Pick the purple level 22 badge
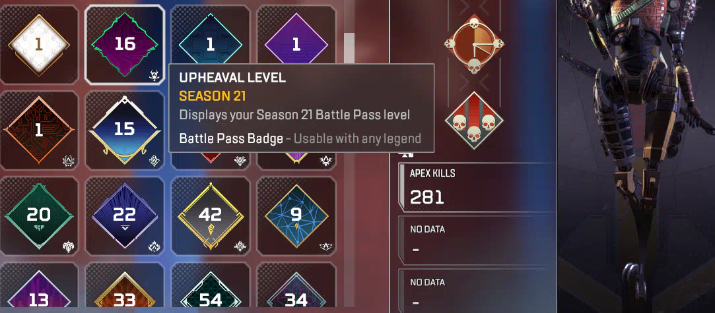715x313 pixels. point(125,215)
